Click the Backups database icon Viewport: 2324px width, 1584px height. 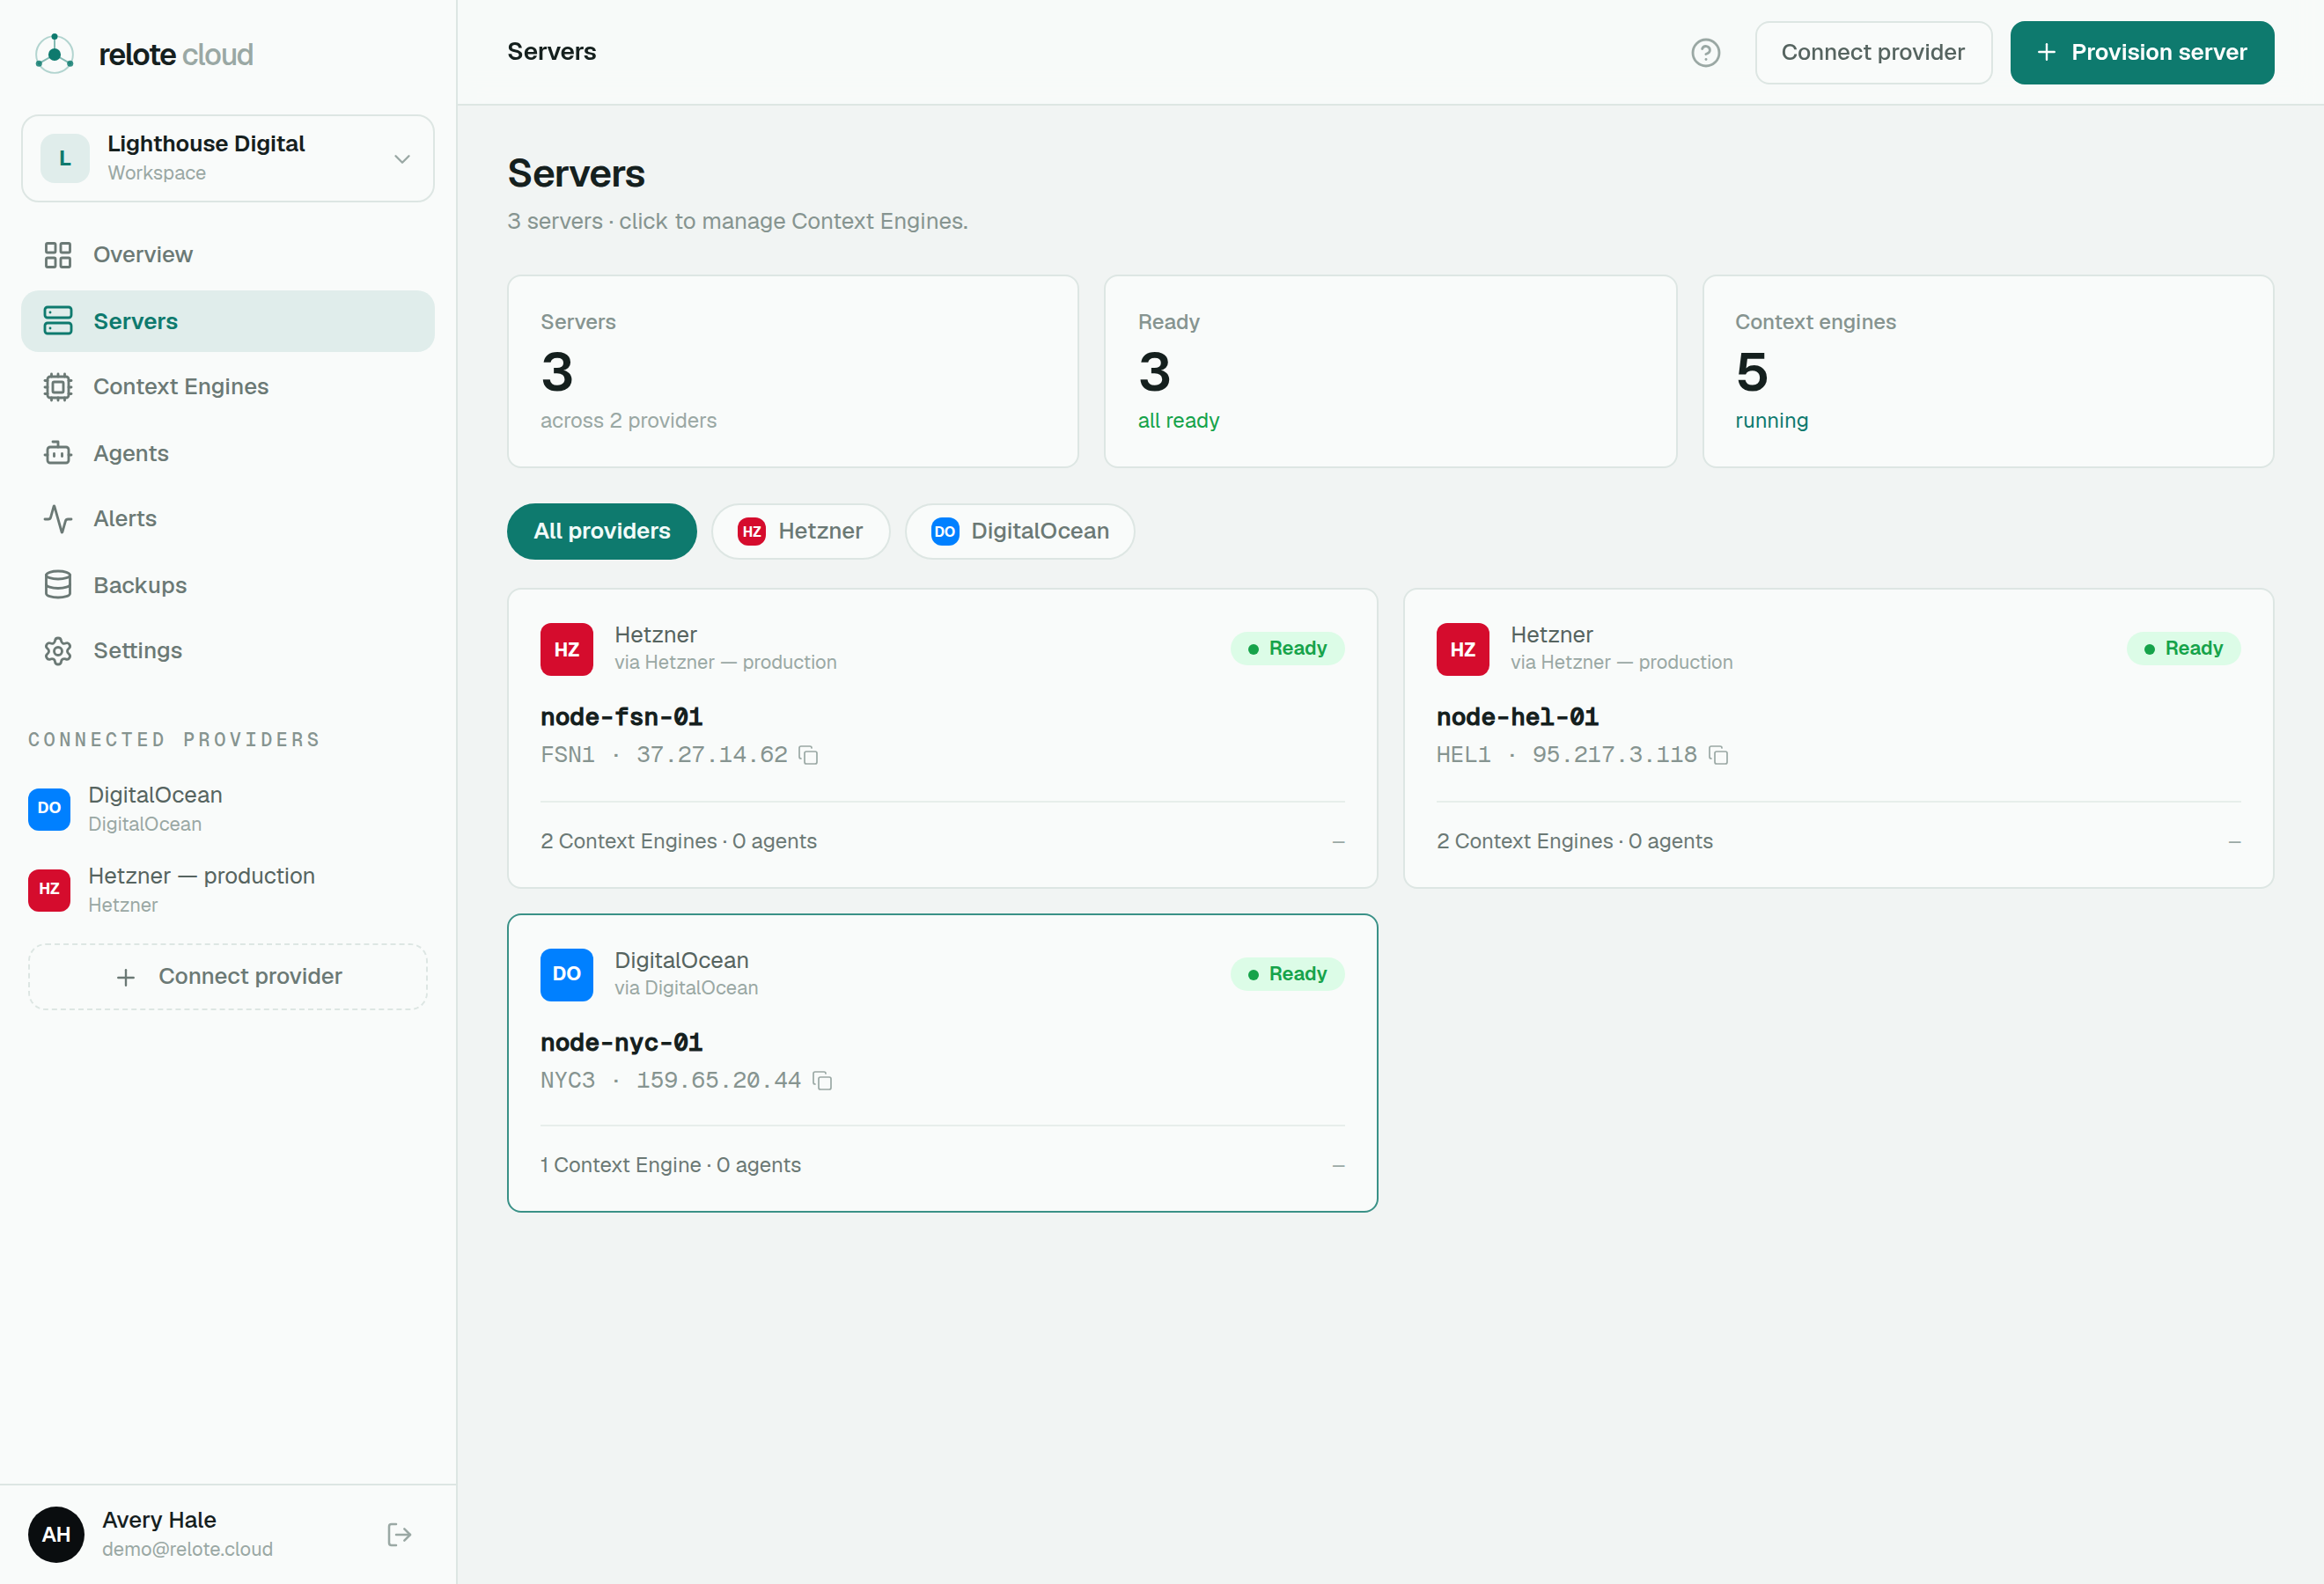(x=58, y=584)
